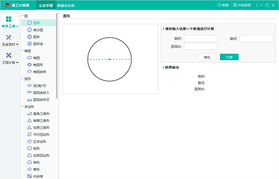Switch to the 公式手册 tab
The height and width of the screenshot is (179, 279).
46,6
